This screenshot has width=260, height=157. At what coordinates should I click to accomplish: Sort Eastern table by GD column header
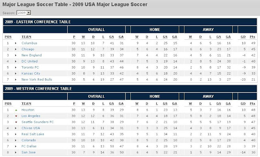(x=243, y=37)
